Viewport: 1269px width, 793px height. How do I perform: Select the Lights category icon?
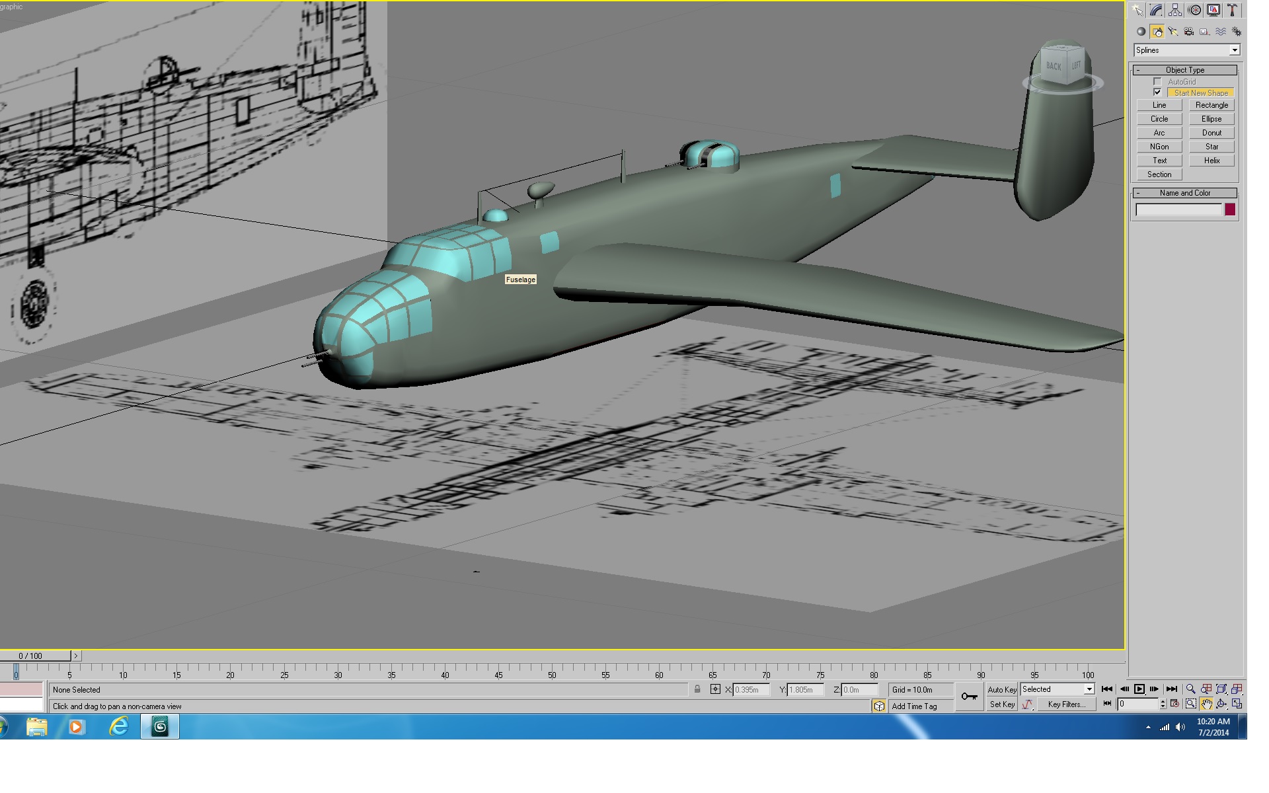pos(1173,32)
